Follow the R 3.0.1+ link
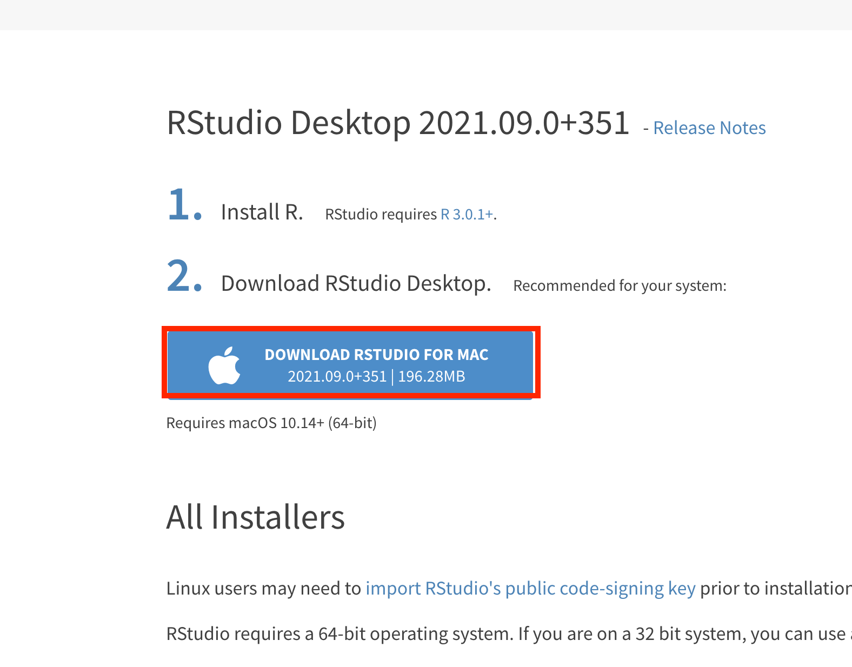Screen dimensions: 852x667 [x=467, y=215]
